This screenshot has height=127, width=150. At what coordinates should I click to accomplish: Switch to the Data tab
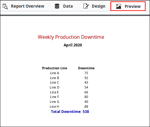[x=64, y=6]
